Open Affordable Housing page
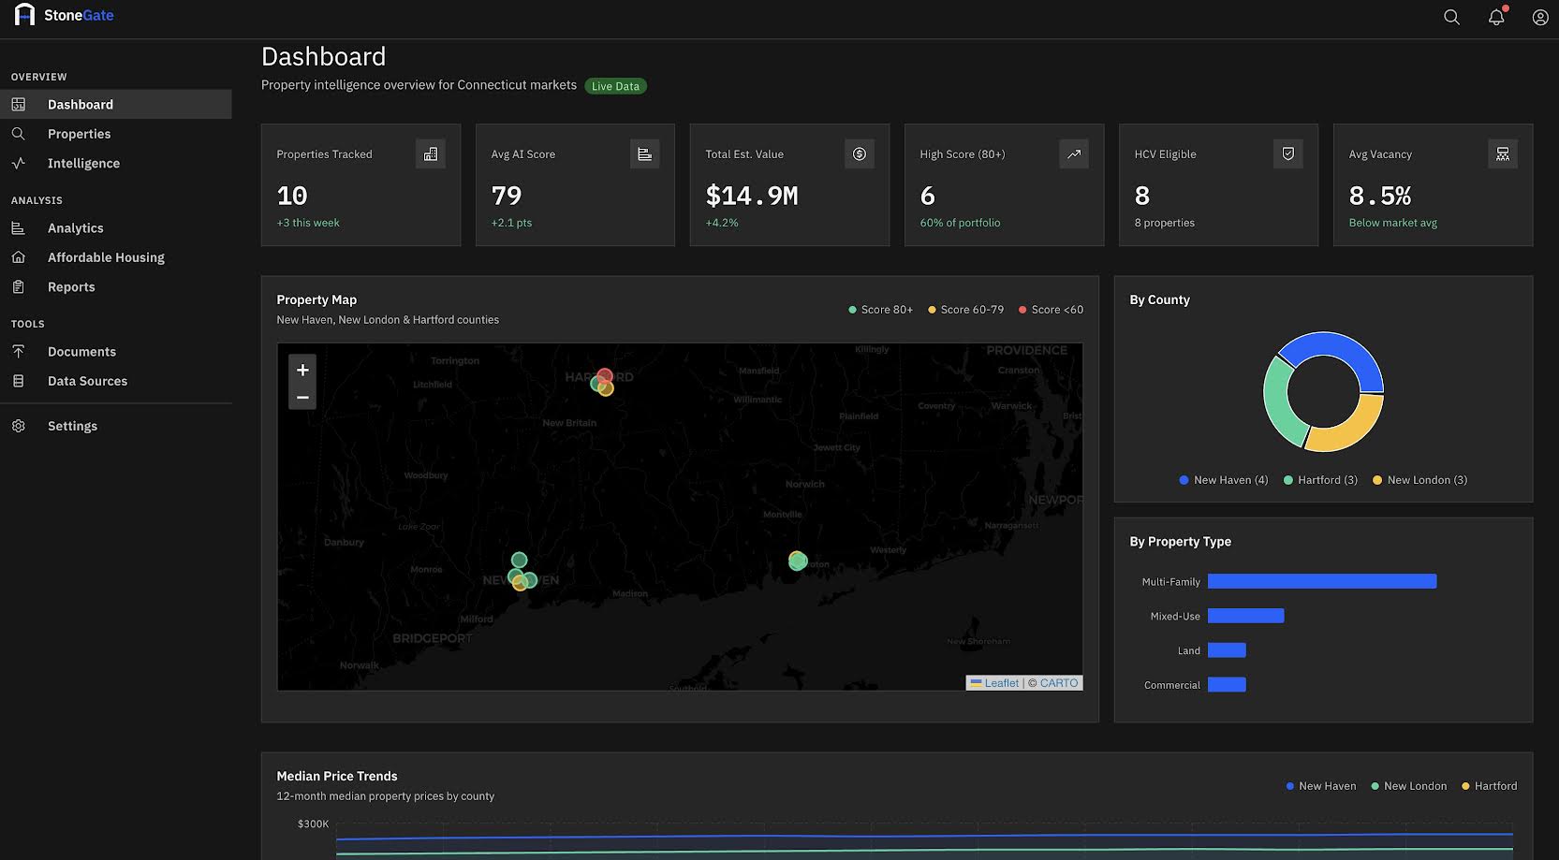1559x860 pixels. pyautogui.click(x=116, y=257)
